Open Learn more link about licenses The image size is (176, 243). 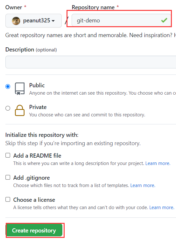(162, 208)
